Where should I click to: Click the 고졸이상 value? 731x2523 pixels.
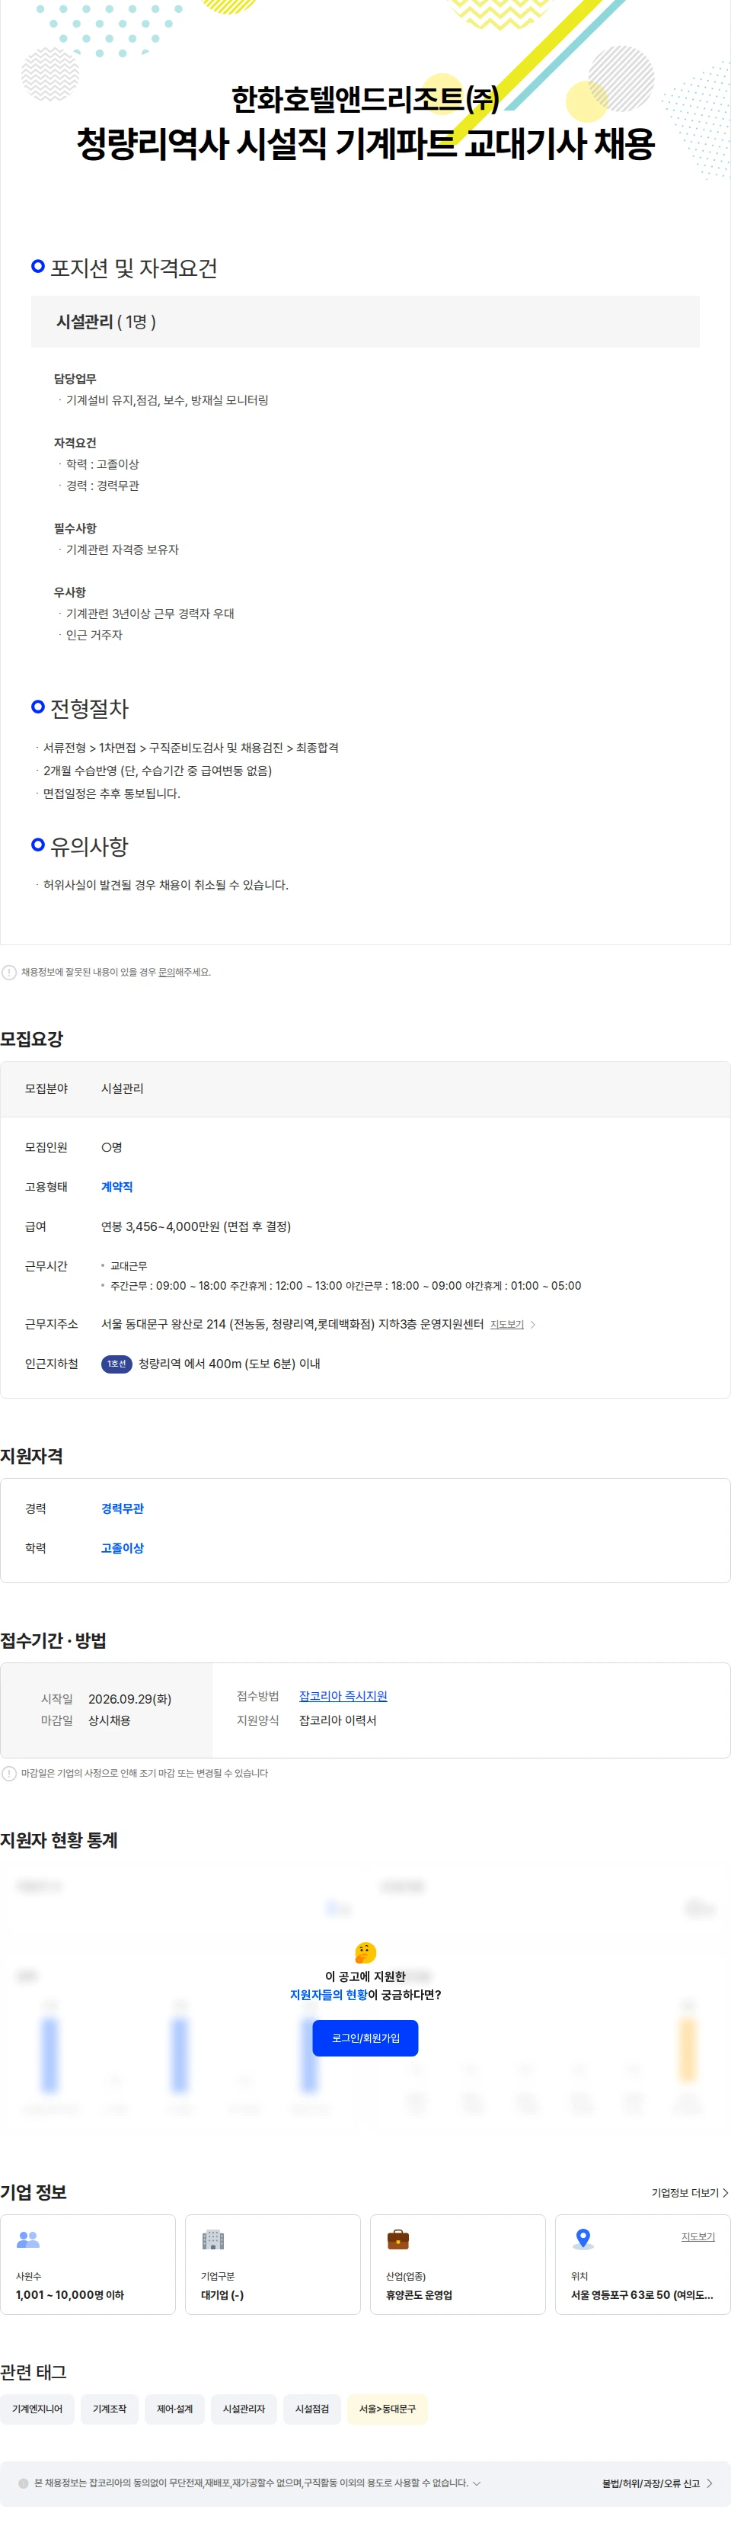click(x=123, y=1547)
